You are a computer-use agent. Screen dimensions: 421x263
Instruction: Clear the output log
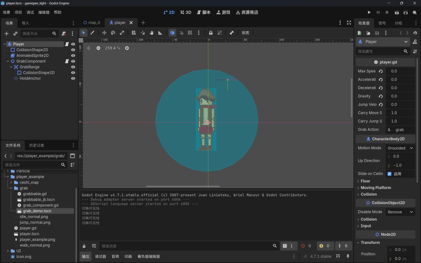[84, 246]
